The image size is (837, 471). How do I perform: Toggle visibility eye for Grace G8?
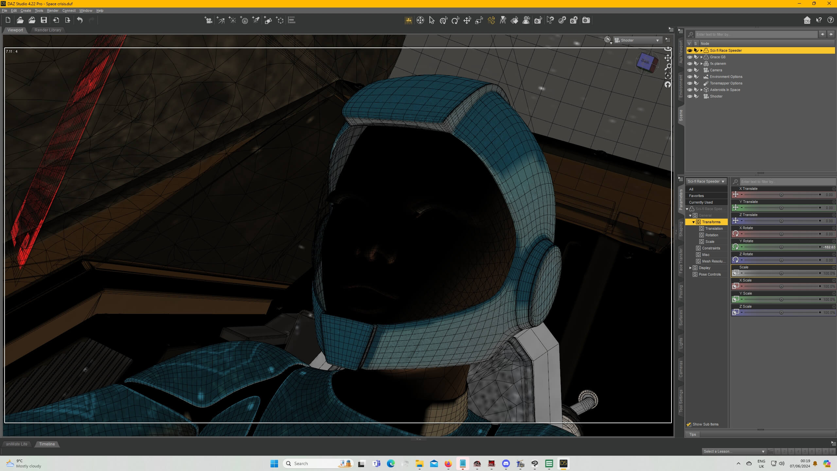coord(690,57)
